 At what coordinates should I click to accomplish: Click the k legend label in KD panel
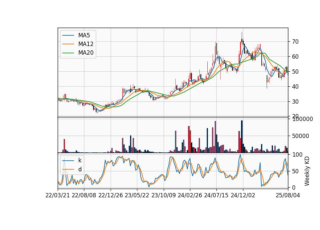tap(80, 160)
